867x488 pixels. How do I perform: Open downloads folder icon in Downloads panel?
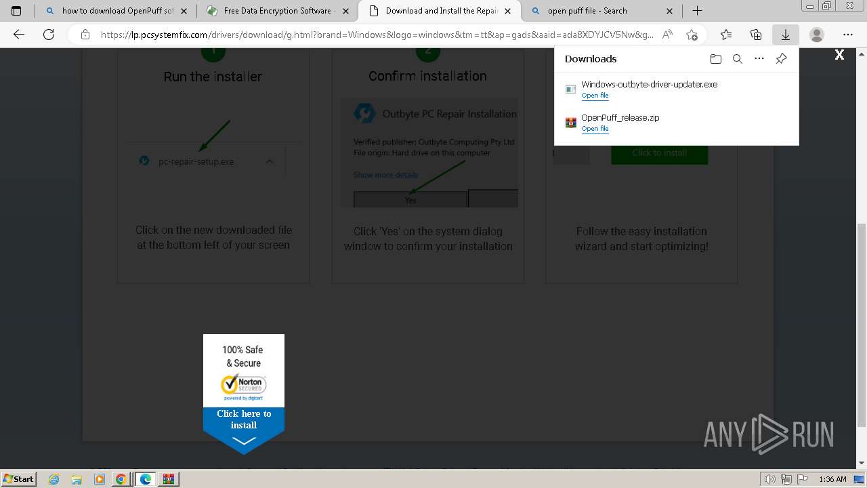point(716,59)
